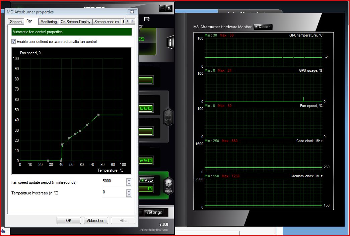Open Afterburner Settings button
The width and height of the screenshot is (350, 236).
coord(154,212)
